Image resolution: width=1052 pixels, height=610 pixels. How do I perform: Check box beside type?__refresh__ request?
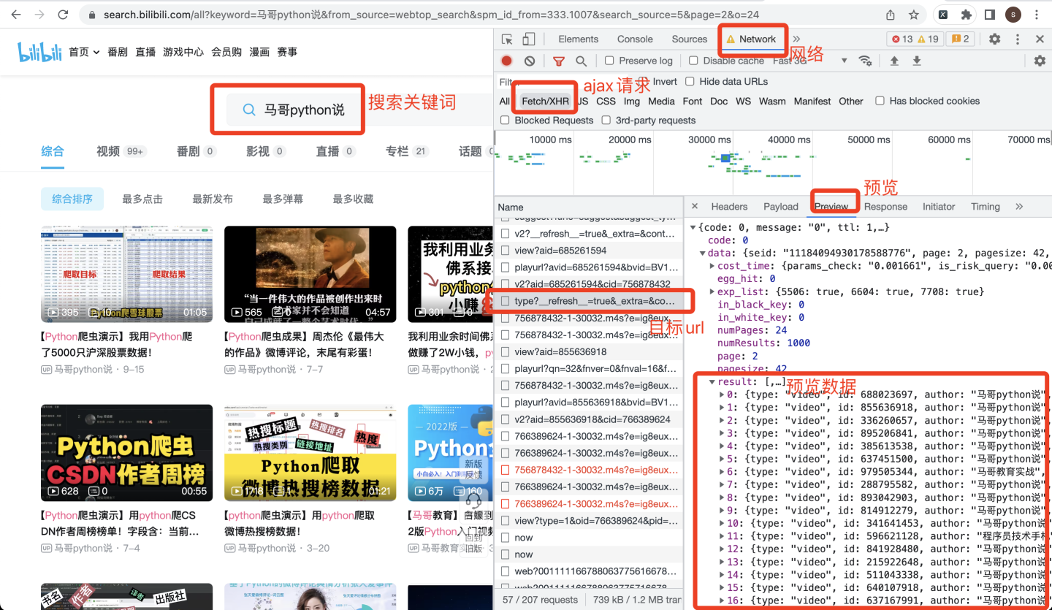click(505, 301)
